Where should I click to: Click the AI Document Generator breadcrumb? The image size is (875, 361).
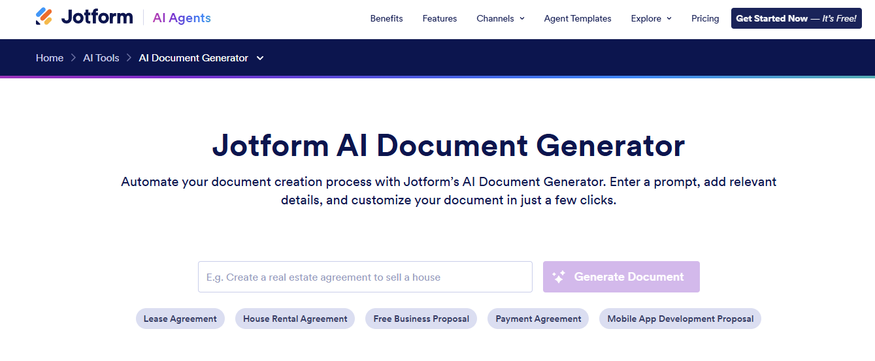point(193,58)
